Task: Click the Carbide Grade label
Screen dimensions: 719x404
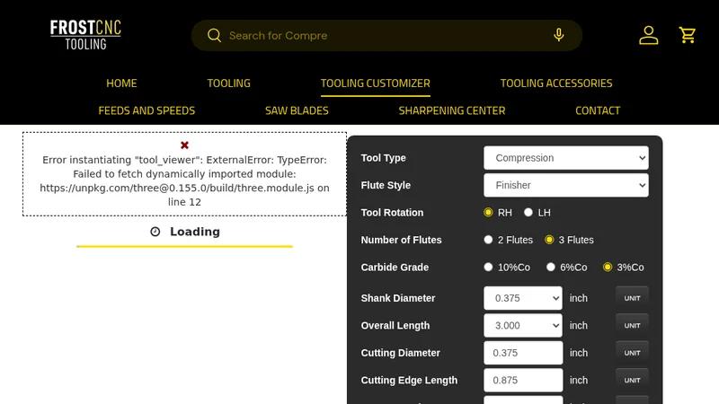Action: (x=395, y=267)
